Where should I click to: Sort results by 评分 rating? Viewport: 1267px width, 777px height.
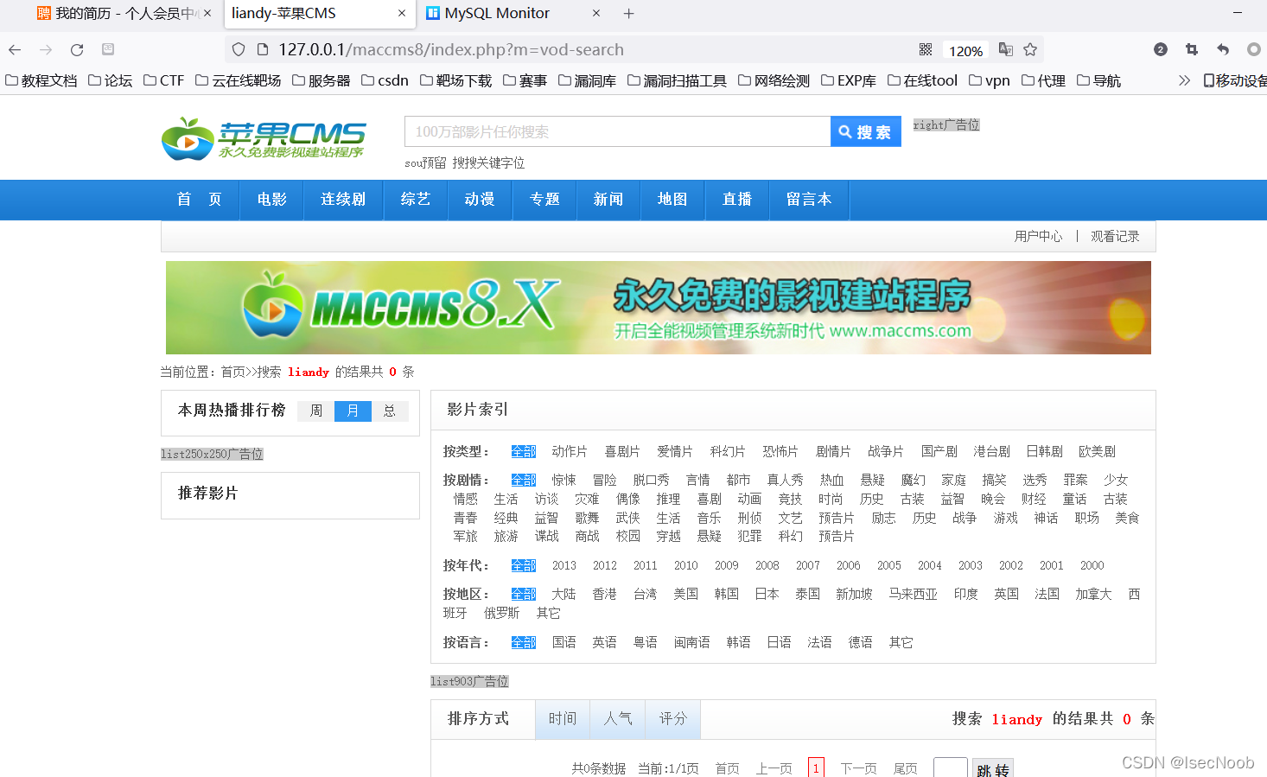point(672,718)
